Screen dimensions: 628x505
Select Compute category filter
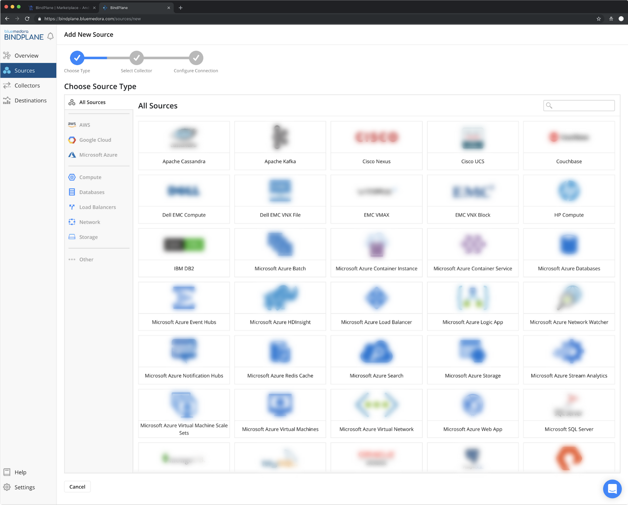point(90,177)
